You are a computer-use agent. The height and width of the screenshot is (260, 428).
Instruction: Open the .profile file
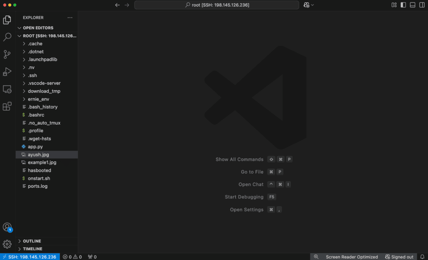47,131
